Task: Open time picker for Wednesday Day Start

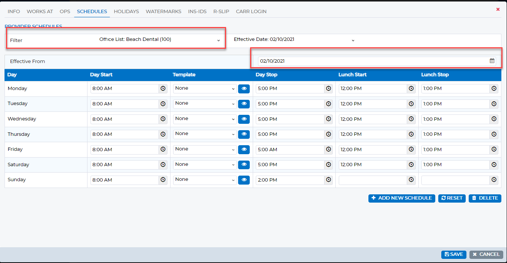Action: tap(163, 119)
